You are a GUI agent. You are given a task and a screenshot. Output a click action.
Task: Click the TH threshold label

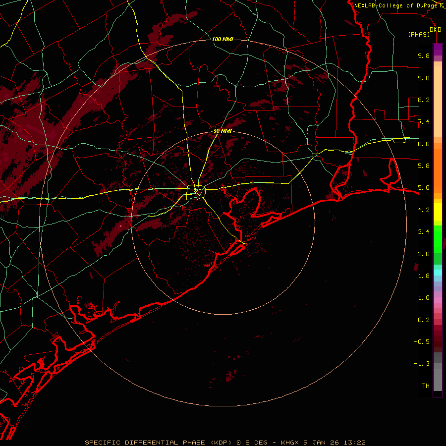(x=426, y=386)
